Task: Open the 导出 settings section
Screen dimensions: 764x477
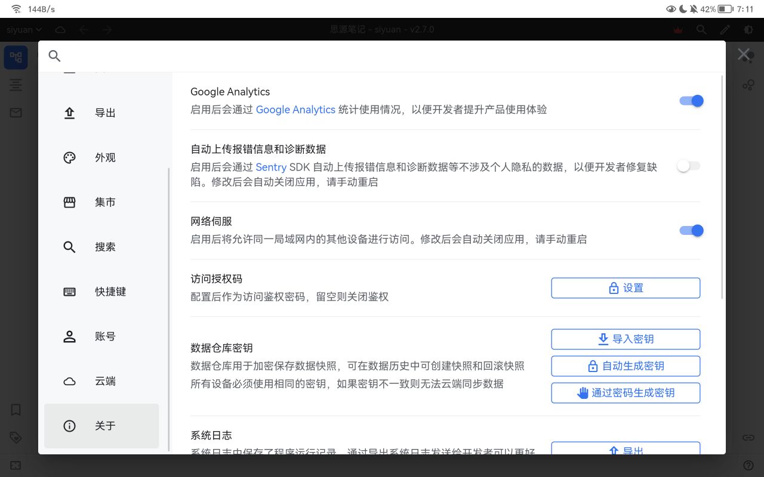Action: point(101,113)
